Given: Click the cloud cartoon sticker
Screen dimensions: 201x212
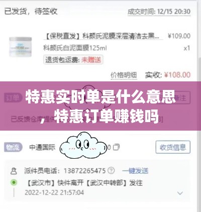Looking at the screenshot, I should click(x=83, y=145).
